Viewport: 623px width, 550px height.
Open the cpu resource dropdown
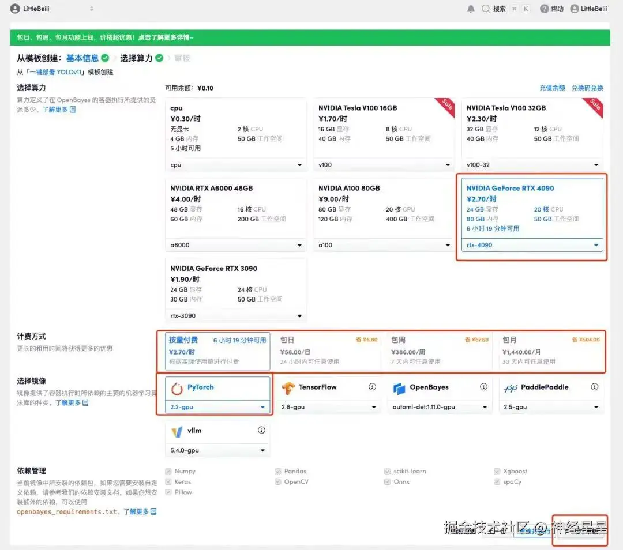(236, 165)
